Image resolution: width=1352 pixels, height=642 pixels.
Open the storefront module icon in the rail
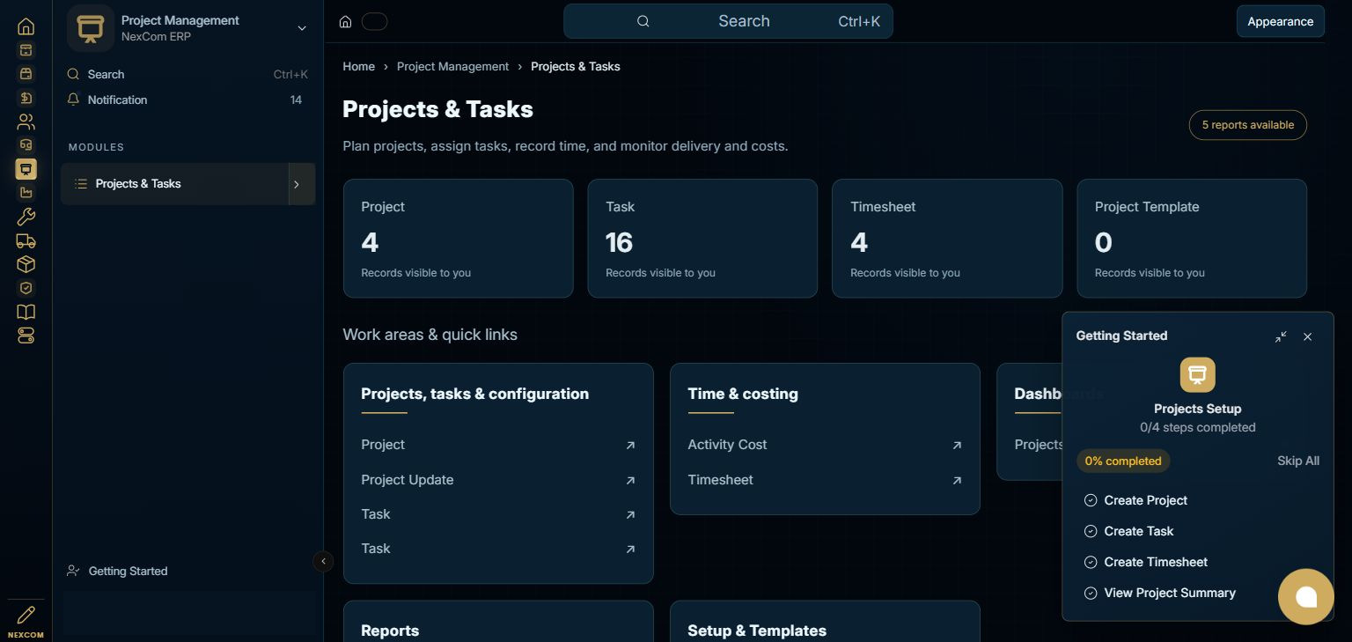coord(26,50)
